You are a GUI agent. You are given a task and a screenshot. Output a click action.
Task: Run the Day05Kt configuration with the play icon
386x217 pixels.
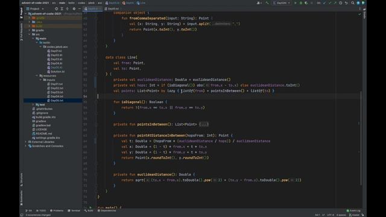pyautogui.click(x=296, y=3)
